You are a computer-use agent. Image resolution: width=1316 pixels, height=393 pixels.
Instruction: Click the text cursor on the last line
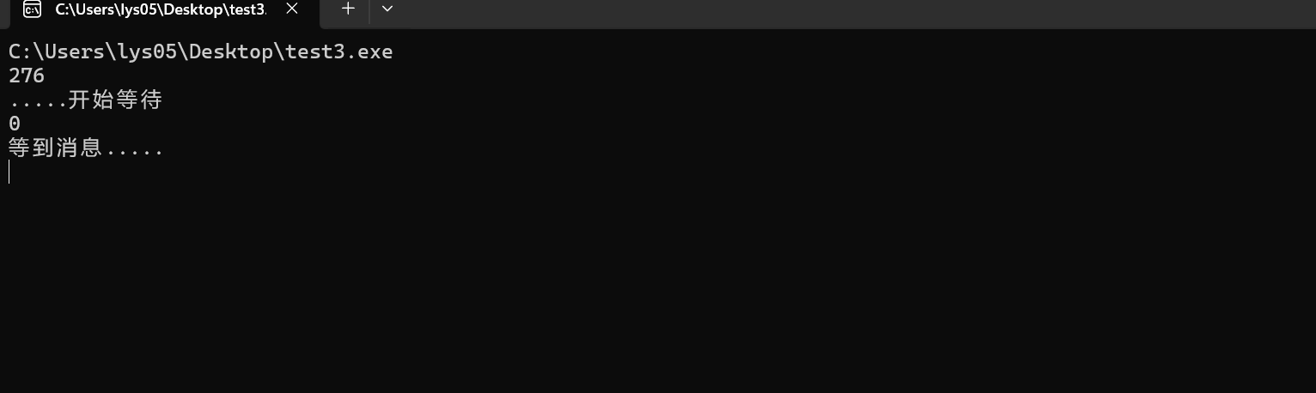pos(9,172)
